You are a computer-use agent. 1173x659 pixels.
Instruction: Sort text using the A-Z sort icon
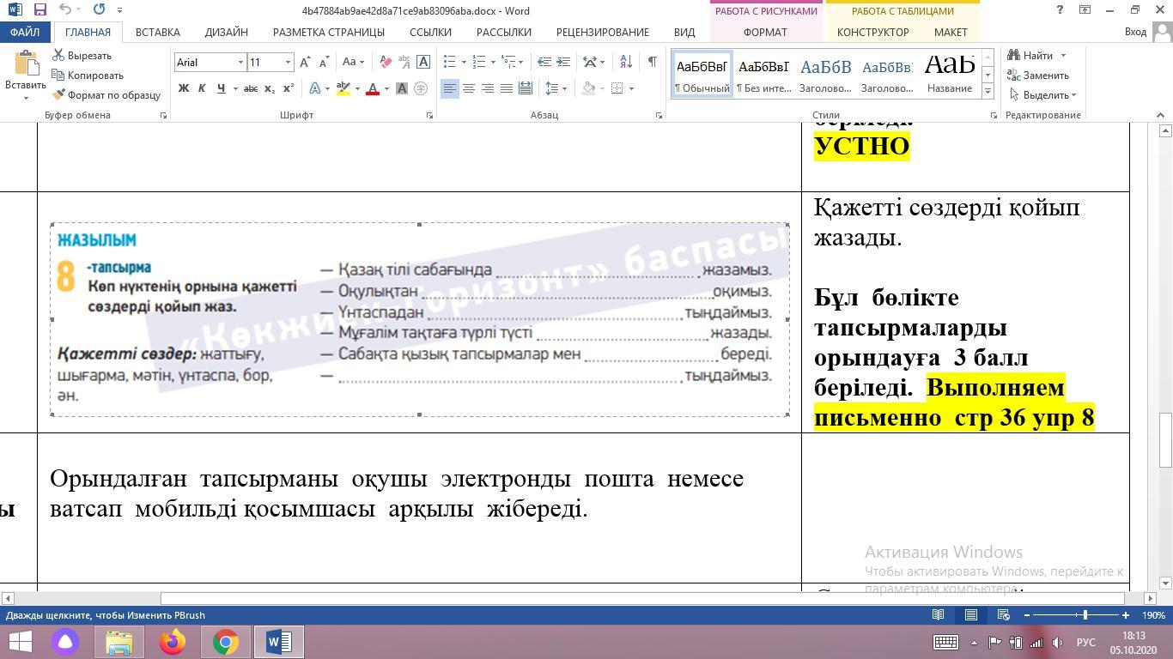pyautogui.click(x=626, y=62)
